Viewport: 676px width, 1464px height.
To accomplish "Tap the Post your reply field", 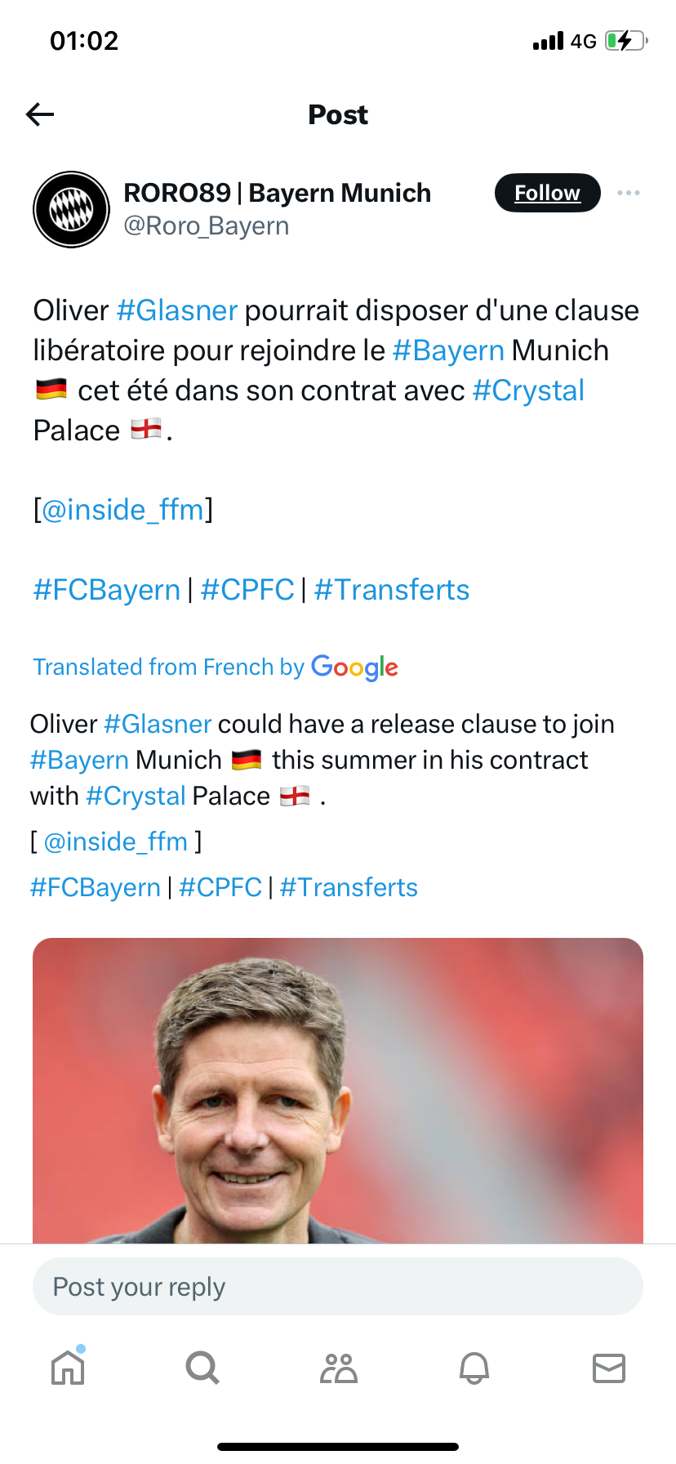I will coord(338,1287).
